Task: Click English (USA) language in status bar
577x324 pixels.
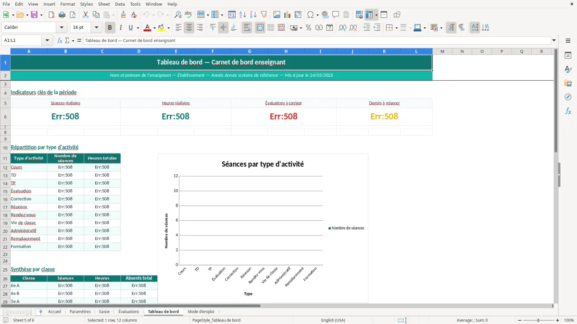Action: pos(333,320)
